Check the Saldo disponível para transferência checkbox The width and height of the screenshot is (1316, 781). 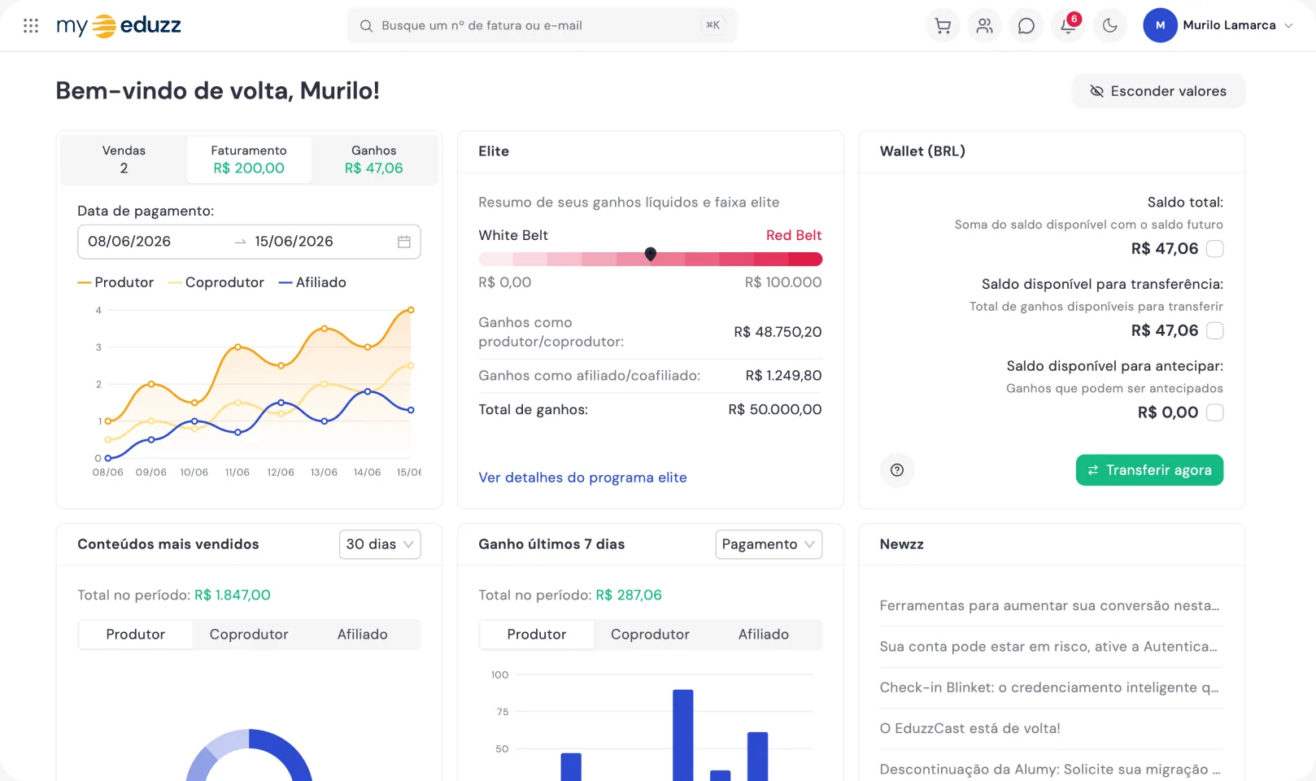tap(1214, 330)
